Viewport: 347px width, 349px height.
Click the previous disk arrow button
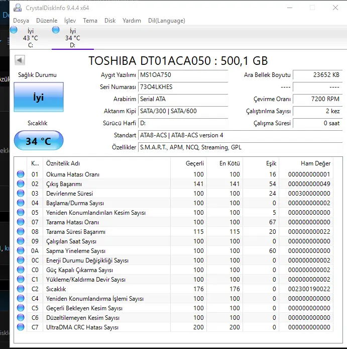click(x=20, y=60)
